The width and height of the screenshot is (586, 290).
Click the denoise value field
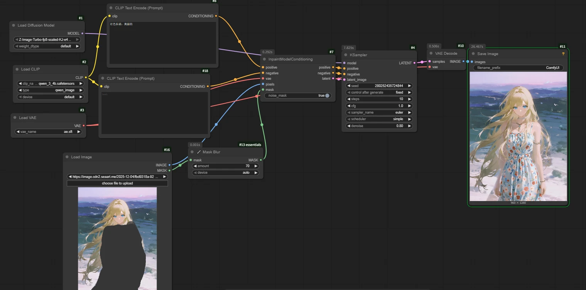[379, 126]
